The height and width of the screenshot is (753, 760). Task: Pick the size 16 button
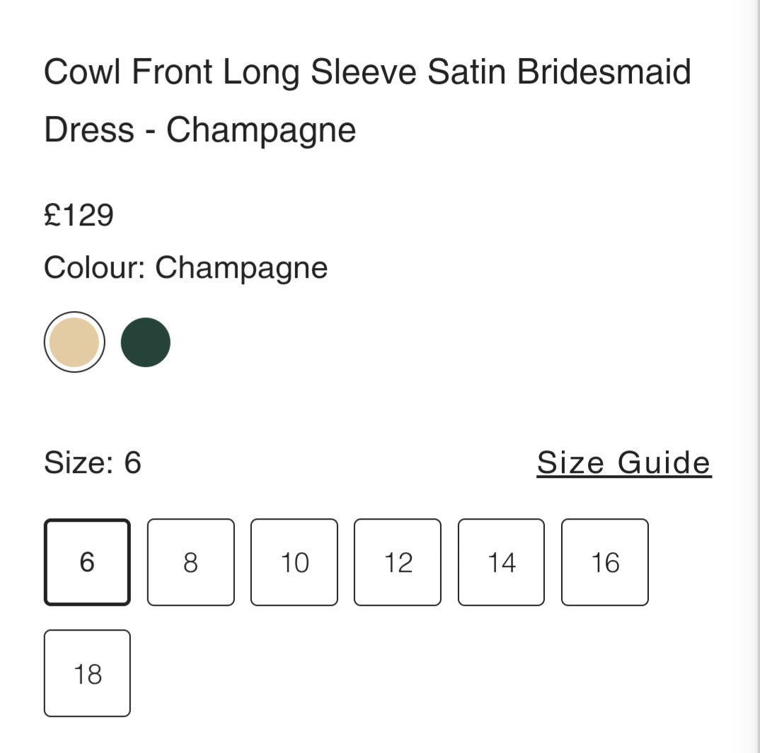point(605,561)
